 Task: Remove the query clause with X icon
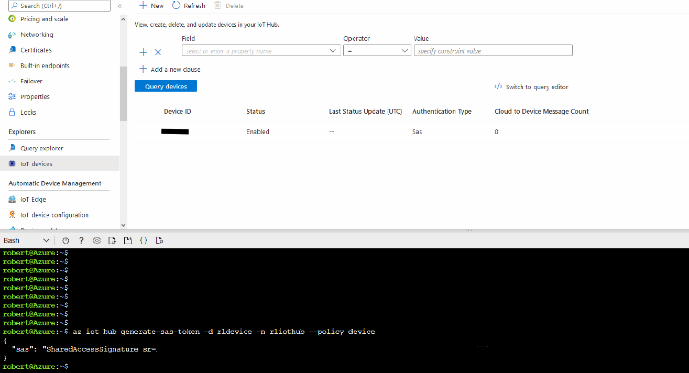pos(158,52)
